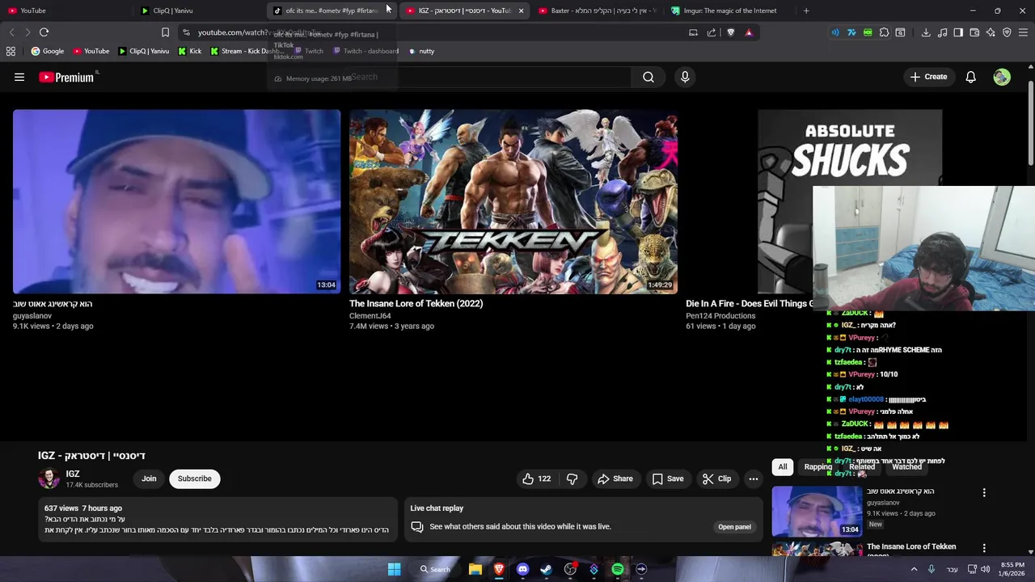Image resolution: width=1035 pixels, height=582 pixels.
Task: Open the IGZ channel name link
Action: tap(73, 474)
